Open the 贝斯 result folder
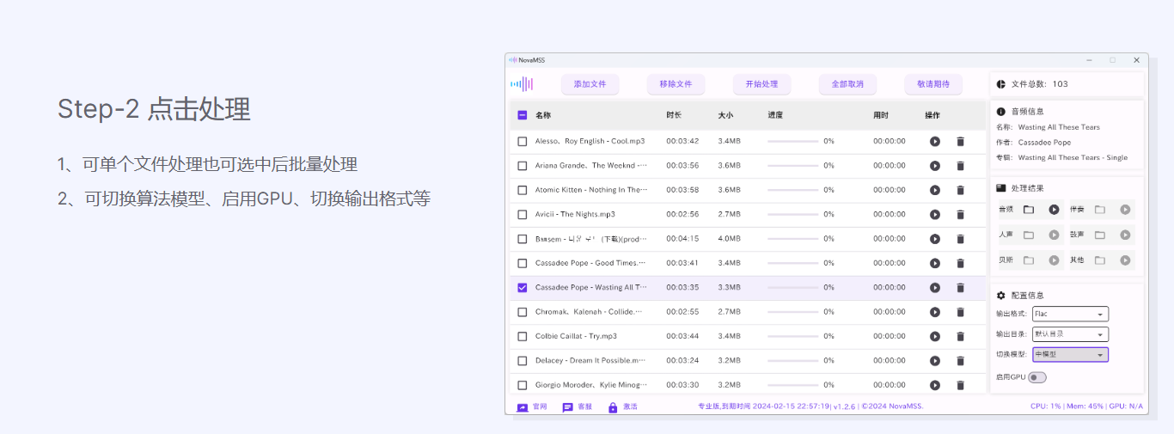 pos(1029,260)
